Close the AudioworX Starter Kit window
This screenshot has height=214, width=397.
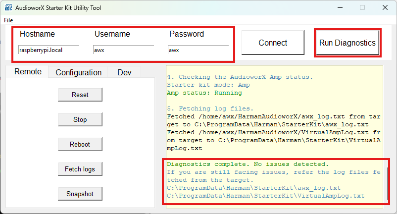[x=385, y=7]
